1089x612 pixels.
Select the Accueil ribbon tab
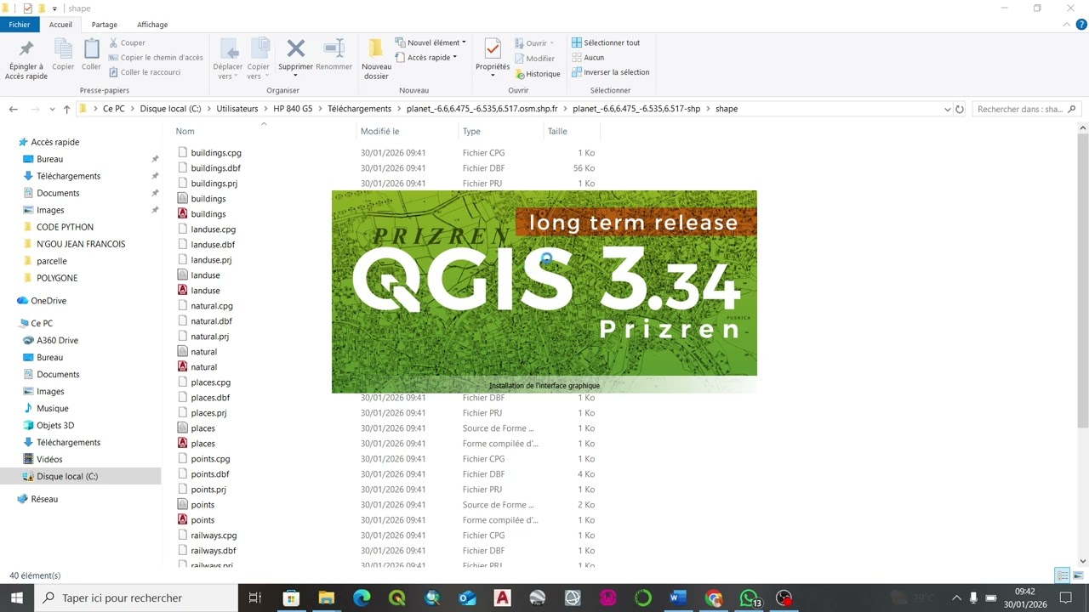[60, 25]
